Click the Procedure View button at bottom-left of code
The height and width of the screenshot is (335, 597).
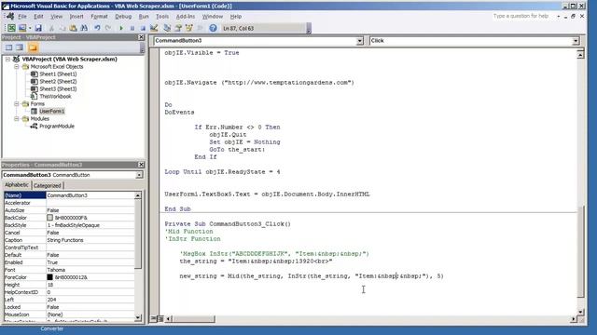click(153, 318)
